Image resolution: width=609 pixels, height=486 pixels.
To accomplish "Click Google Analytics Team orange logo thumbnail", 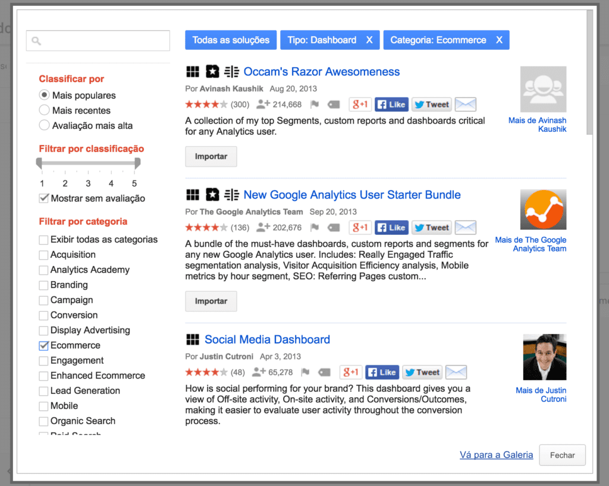I will (x=544, y=210).
